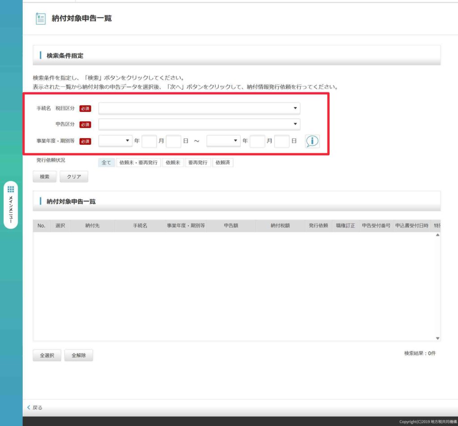Click the document icon beside the page title

point(41,19)
